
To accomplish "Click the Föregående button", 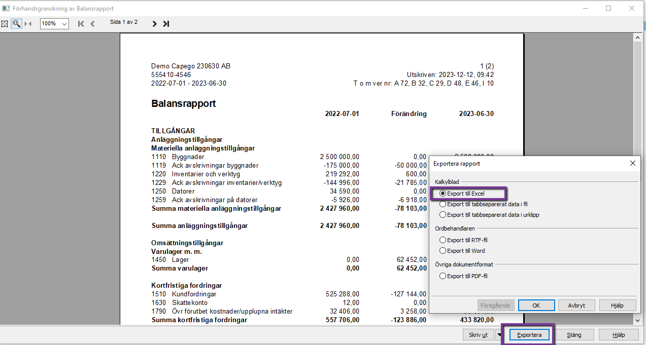I will [x=496, y=305].
